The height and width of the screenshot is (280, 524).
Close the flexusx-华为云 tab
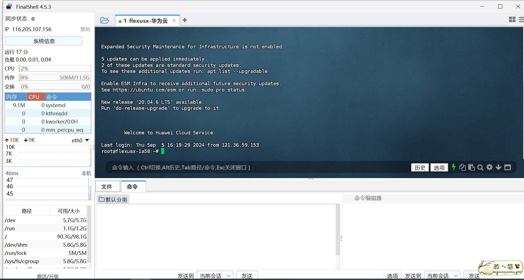174,20
